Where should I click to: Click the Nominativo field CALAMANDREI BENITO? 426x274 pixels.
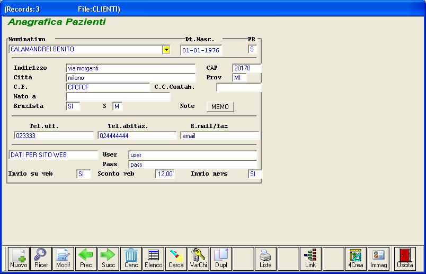86,49
